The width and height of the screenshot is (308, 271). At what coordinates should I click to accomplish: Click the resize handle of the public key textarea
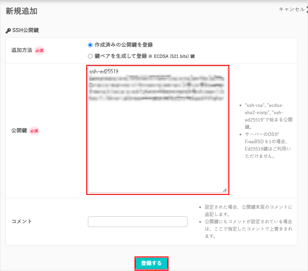pyautogui.click(x=224, y=190)
